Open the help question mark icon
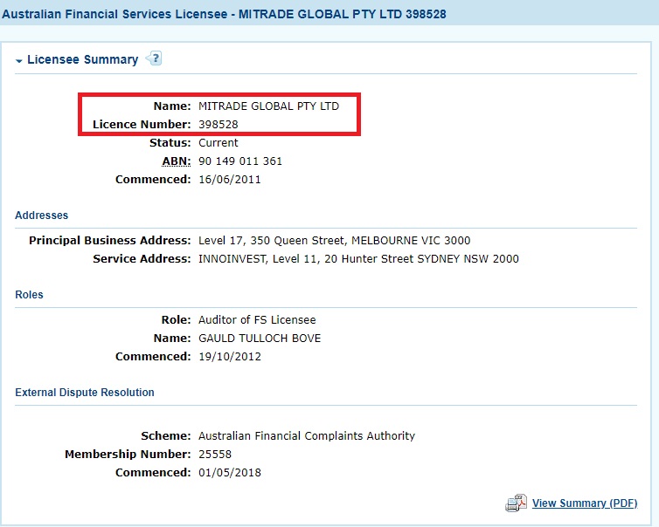 pyautogui.click(x=155, y=59)
